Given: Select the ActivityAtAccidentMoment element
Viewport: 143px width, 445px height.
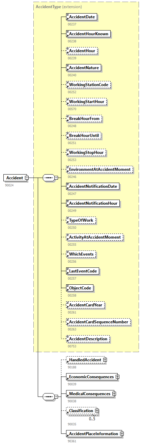Looking at the screenshot, I should pyautogui.click(x=95, y=237).
